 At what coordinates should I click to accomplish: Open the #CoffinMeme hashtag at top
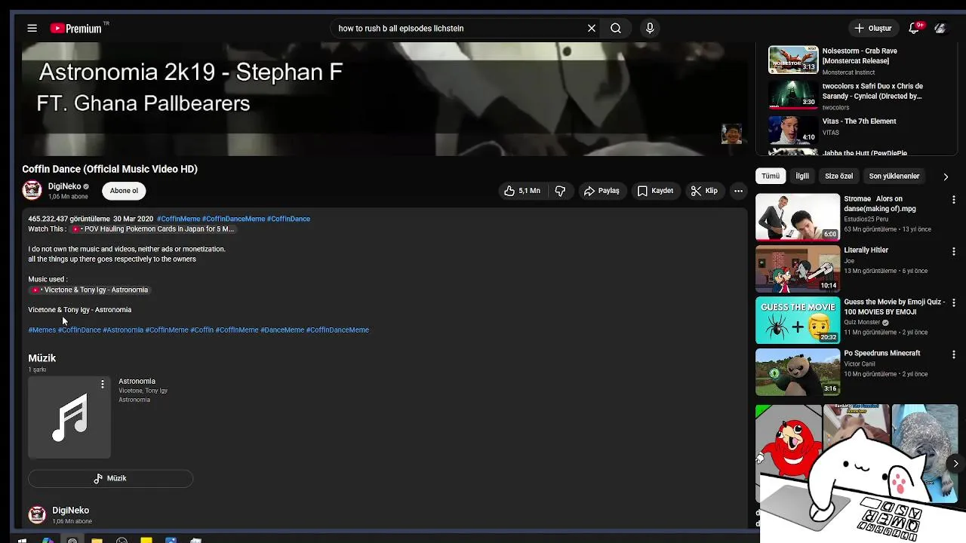pos(178,219)
